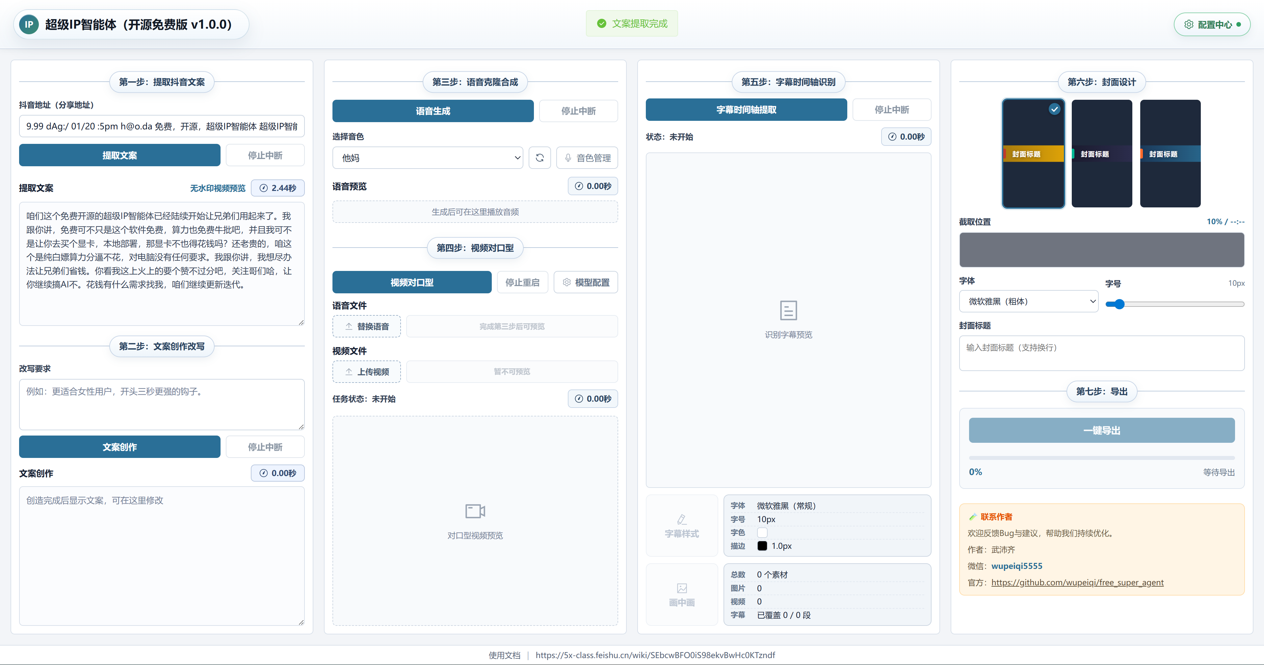Viewport: 1264px width, 665px height.
Task: Click the 一键导出 export button
Action: pyautogui.click(x=1102, y=430)
